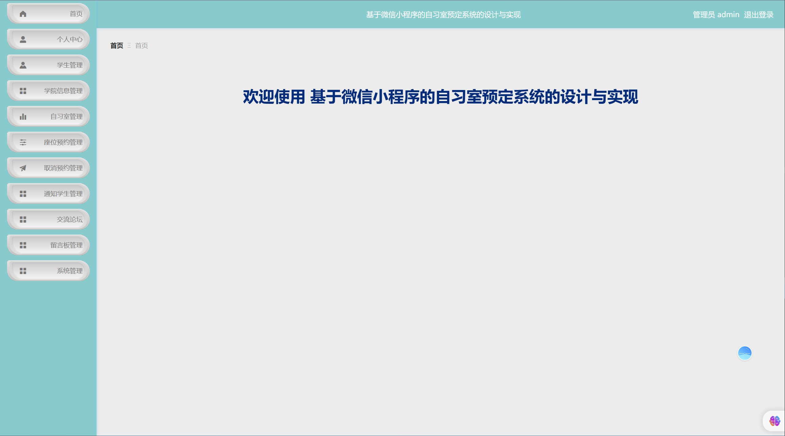Viewport: 785px width, 436px height.
Task: Click the user icon for 学生管理
Action: 23,65
